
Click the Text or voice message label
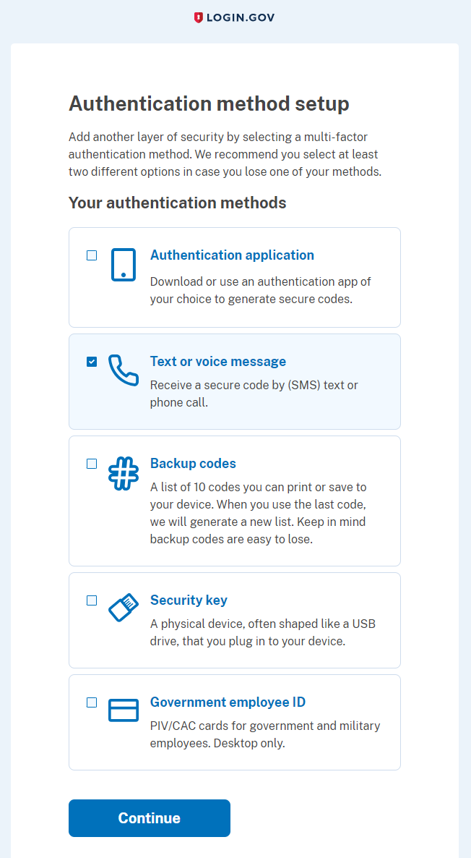218,362
